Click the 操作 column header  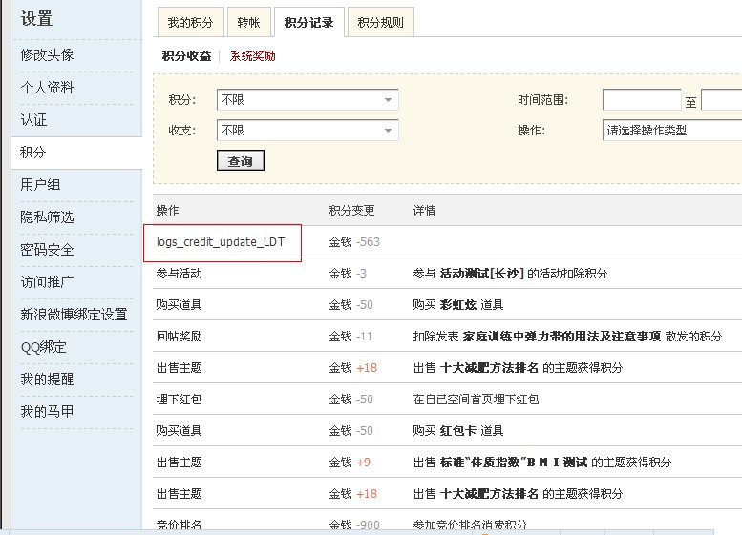(x=167, y=211)
